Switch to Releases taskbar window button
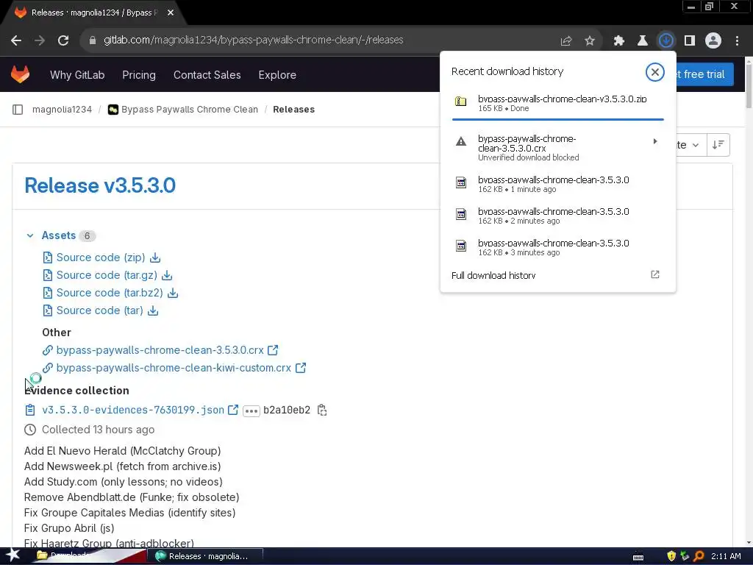Screen dimensions: 753x565 point(207,556)
